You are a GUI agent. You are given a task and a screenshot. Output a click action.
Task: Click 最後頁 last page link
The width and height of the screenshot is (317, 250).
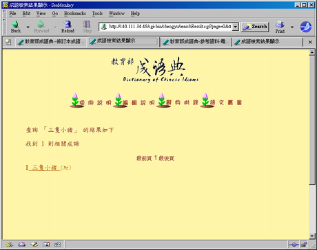[166, 158]
